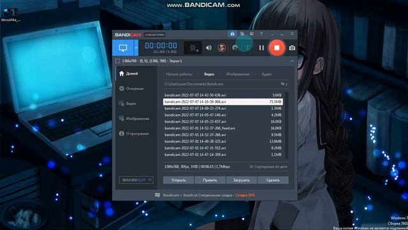The image size is (408, 230).
Task: Open the scheduled recording clock icon
Action: point(252,34)
